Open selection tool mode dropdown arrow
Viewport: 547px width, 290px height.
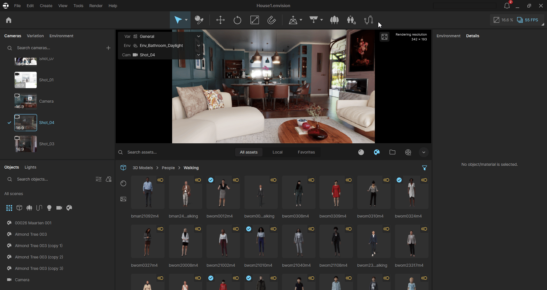186,20
